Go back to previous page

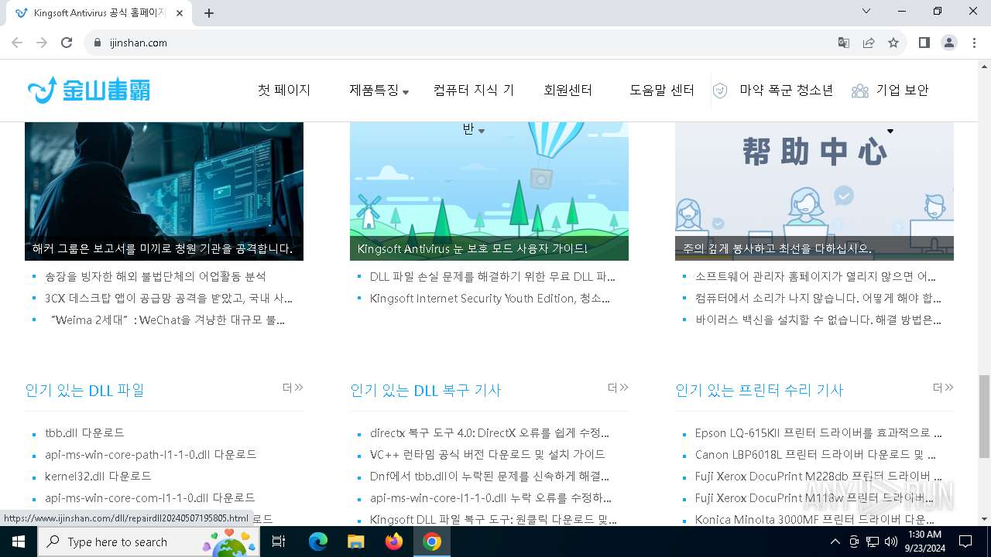pos(17,43)
